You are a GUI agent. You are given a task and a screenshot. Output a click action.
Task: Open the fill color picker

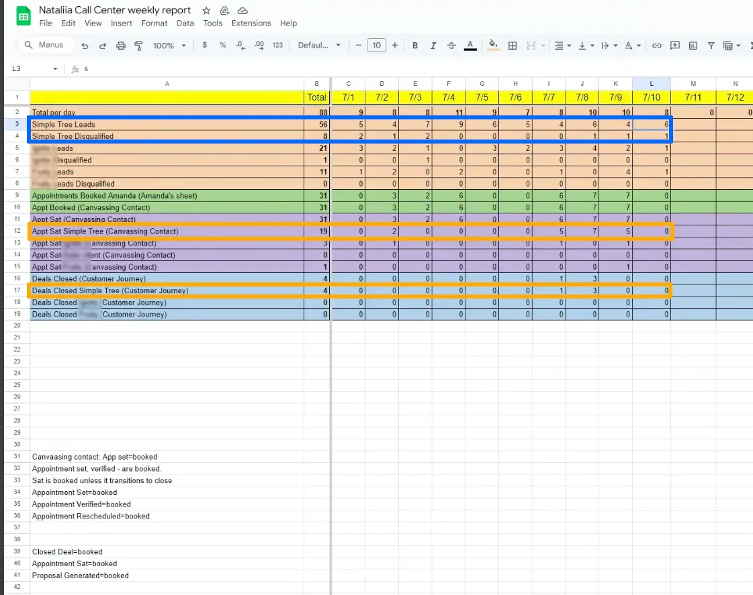493,46
